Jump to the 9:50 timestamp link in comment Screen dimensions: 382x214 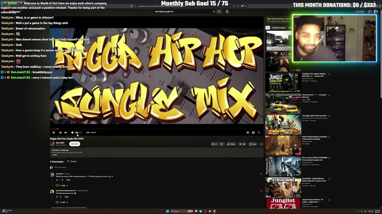coord(88,177)
